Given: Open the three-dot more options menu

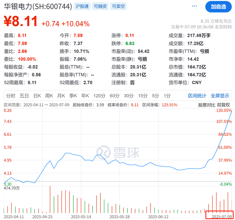Looking at the screenshot, I should [x=194, y=6].
